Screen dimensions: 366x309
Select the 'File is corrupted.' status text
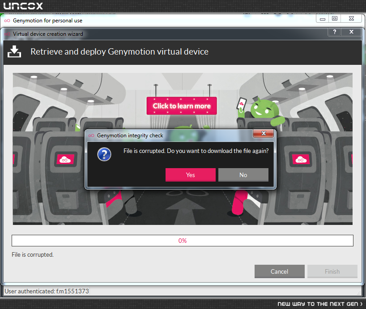point(33,254)
